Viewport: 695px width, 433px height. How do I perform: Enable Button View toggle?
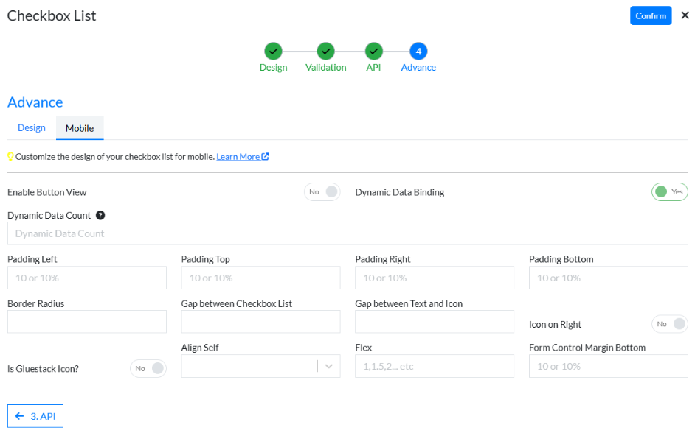[x=322, y=191]
